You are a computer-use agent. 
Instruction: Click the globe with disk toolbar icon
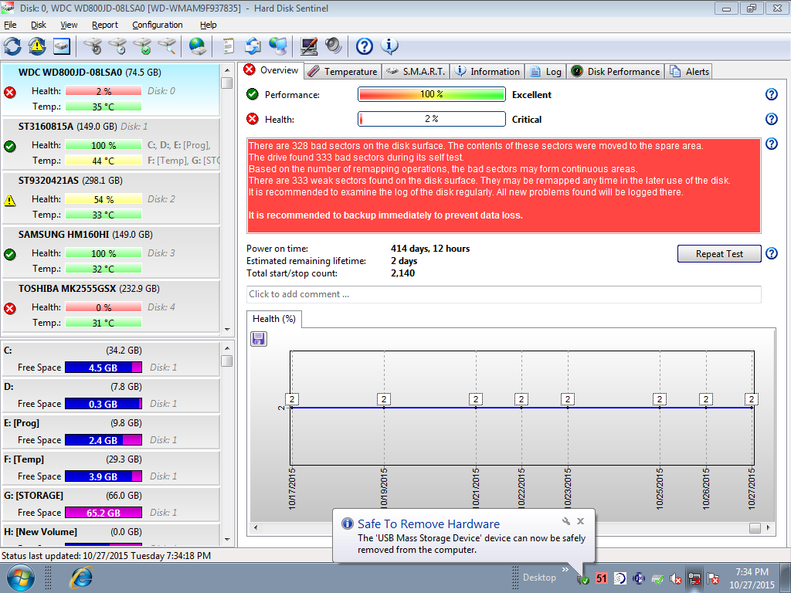(x=197, y=46)
